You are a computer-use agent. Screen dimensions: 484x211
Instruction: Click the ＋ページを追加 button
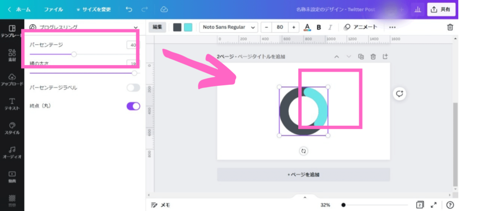click(x=303, y=174)
